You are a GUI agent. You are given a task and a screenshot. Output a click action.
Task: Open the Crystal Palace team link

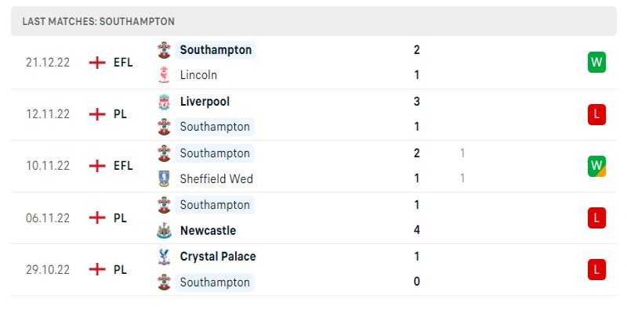218,257
